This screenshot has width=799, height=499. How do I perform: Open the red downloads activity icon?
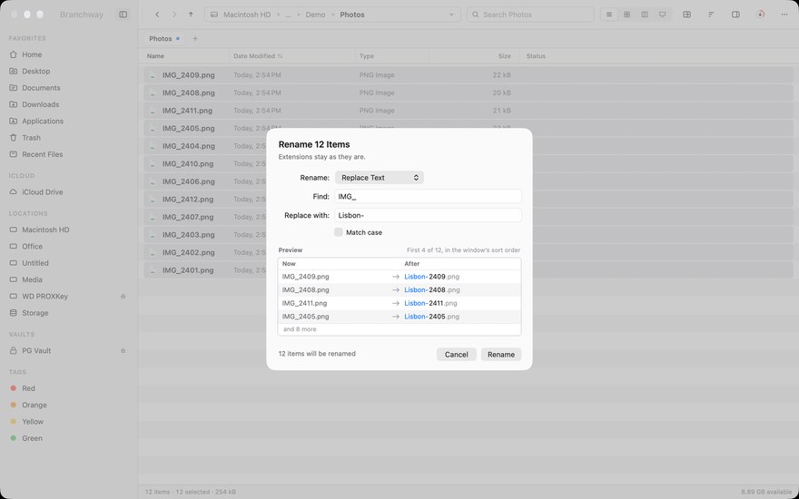[x=760, y=15]
